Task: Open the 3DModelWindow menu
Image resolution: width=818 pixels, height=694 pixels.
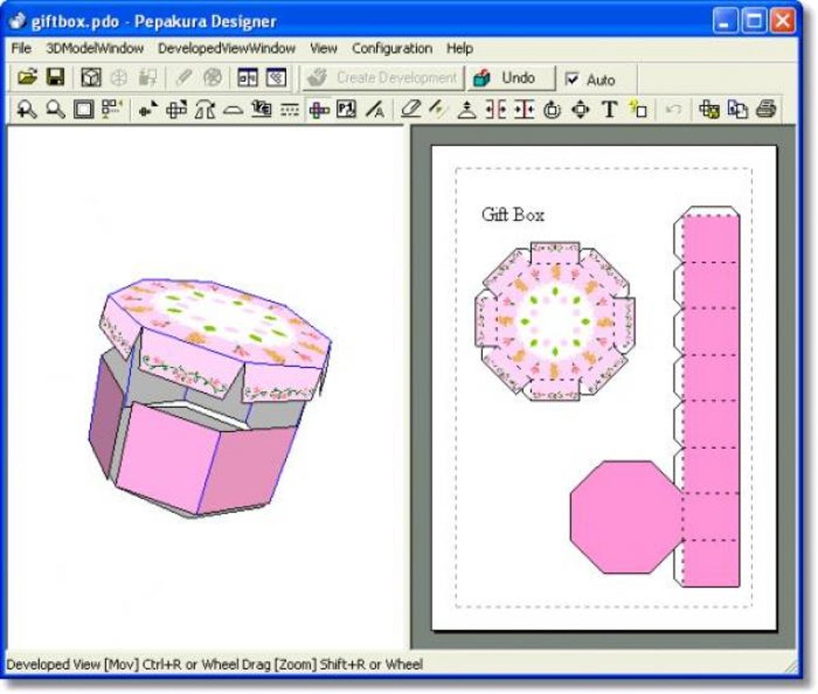Action: [x=95, y=48]
